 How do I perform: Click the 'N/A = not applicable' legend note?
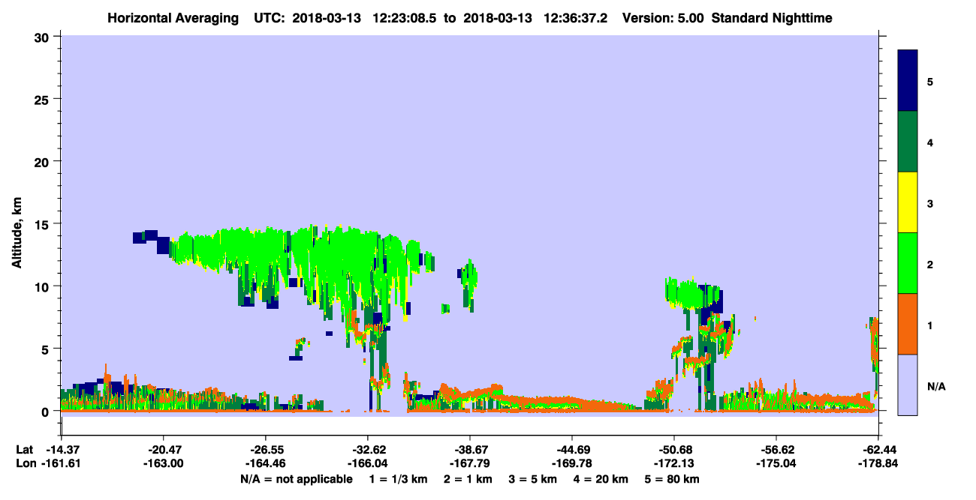296,479
